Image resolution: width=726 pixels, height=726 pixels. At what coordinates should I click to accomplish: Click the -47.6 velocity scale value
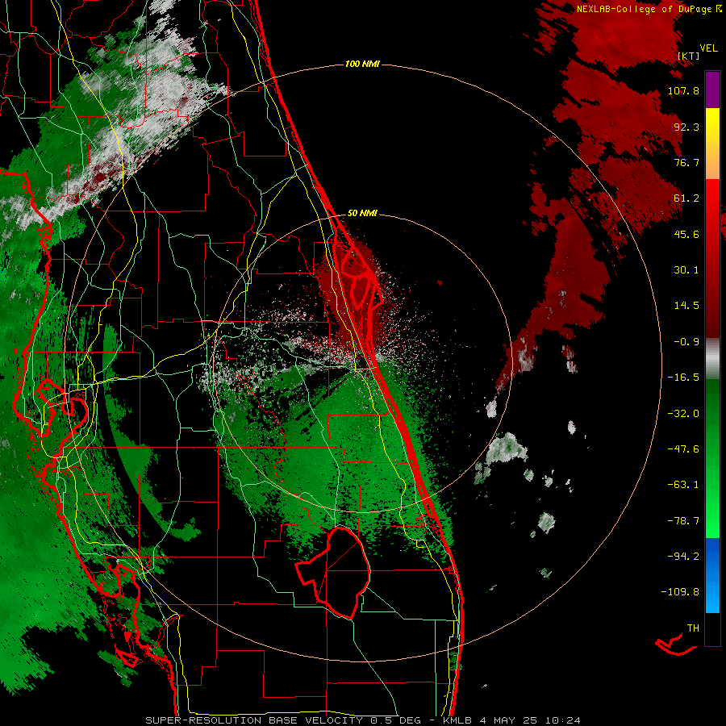[683, 449]
